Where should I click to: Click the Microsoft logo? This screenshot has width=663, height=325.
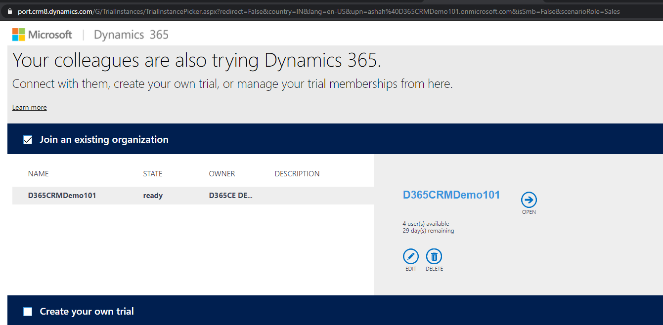tap(42, 35)
